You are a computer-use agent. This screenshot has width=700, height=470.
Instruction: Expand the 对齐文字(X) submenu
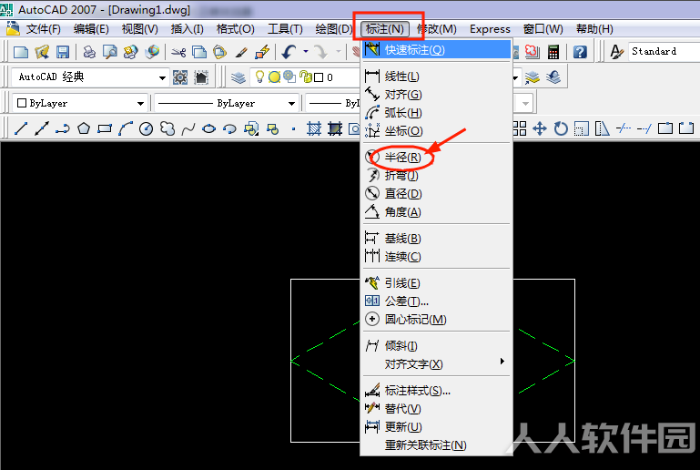coord(437,364)
